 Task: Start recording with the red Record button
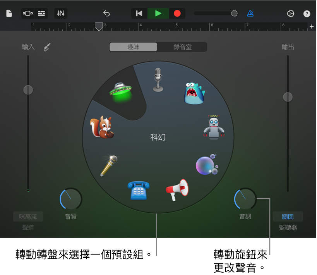(177, 13)
